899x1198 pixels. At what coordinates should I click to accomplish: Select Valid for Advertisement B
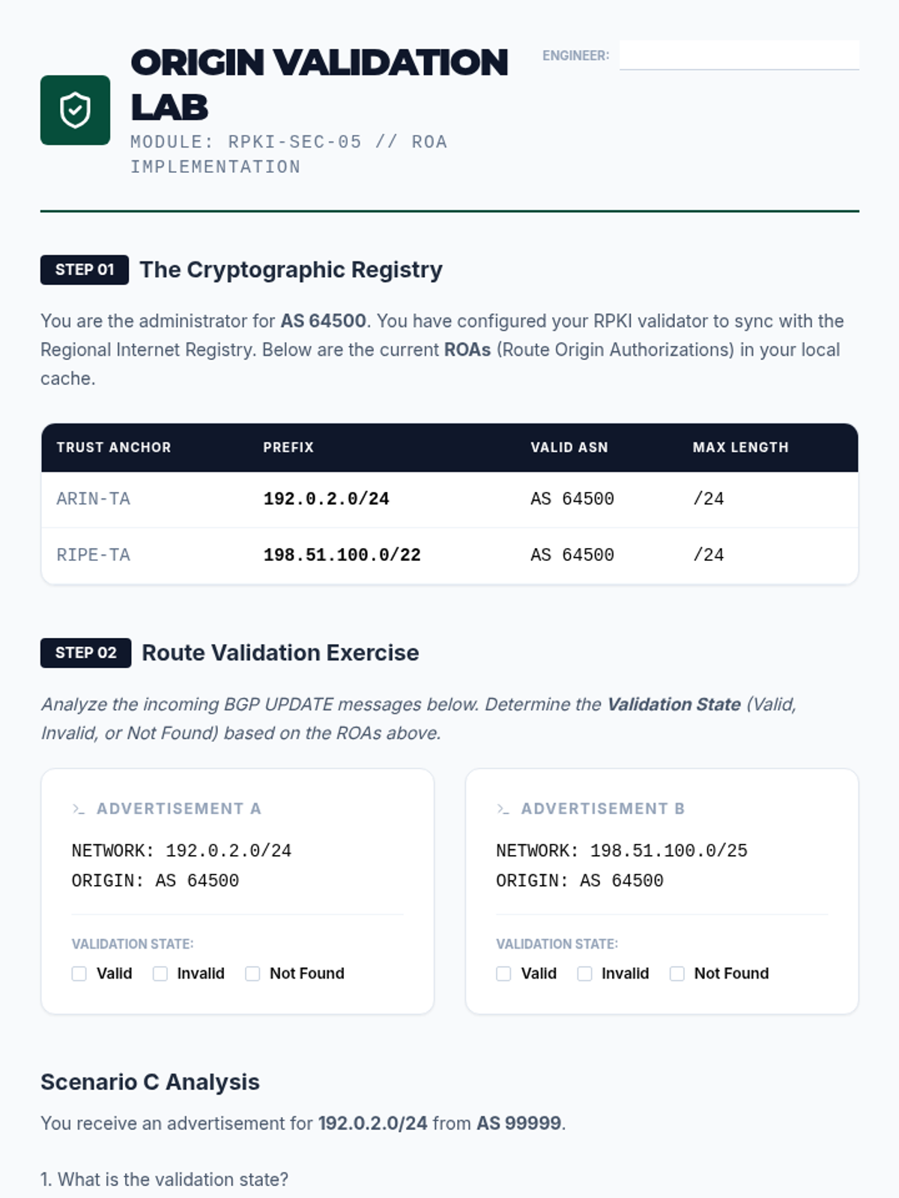[x=504, y=973]
